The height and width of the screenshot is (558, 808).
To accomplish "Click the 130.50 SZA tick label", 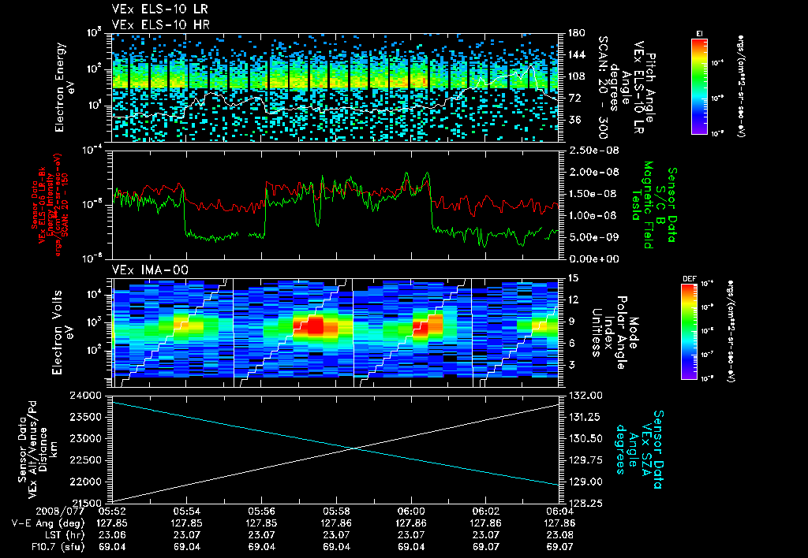I will pyautogui.click(x=586, y=438).
